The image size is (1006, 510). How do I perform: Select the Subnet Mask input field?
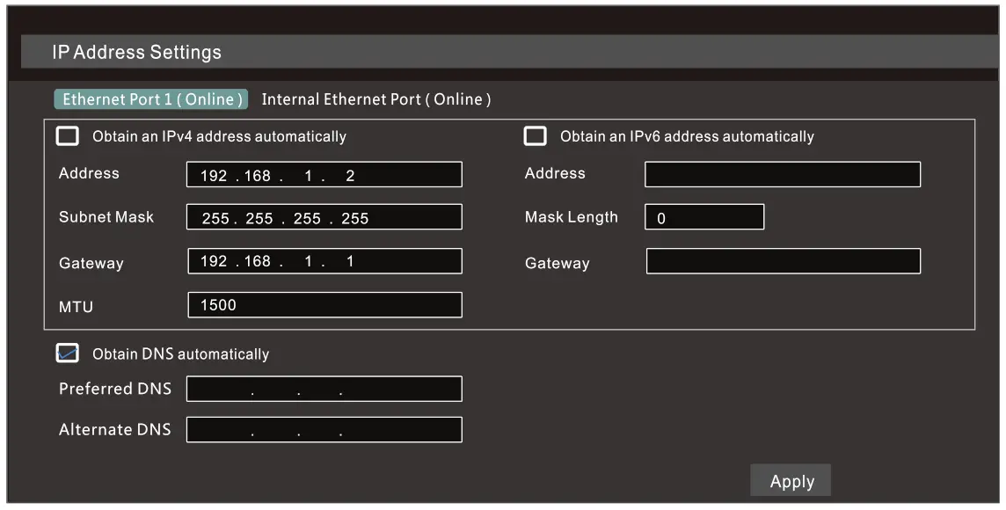324,216
